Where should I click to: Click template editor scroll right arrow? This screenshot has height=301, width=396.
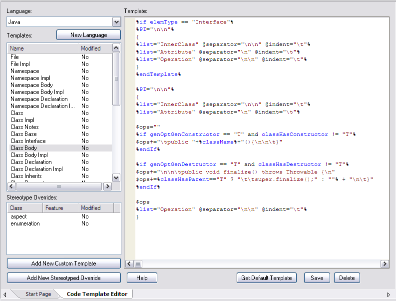click(385, 264)
